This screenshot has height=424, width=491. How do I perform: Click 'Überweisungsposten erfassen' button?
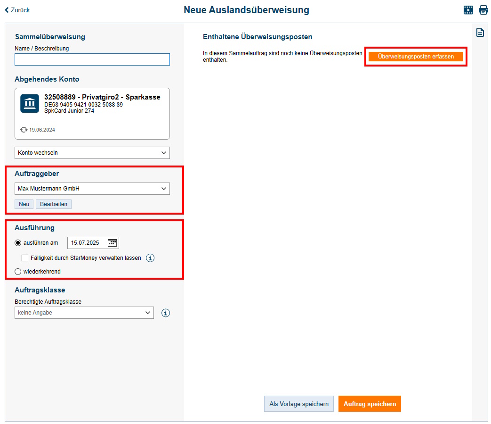point(416,56)
